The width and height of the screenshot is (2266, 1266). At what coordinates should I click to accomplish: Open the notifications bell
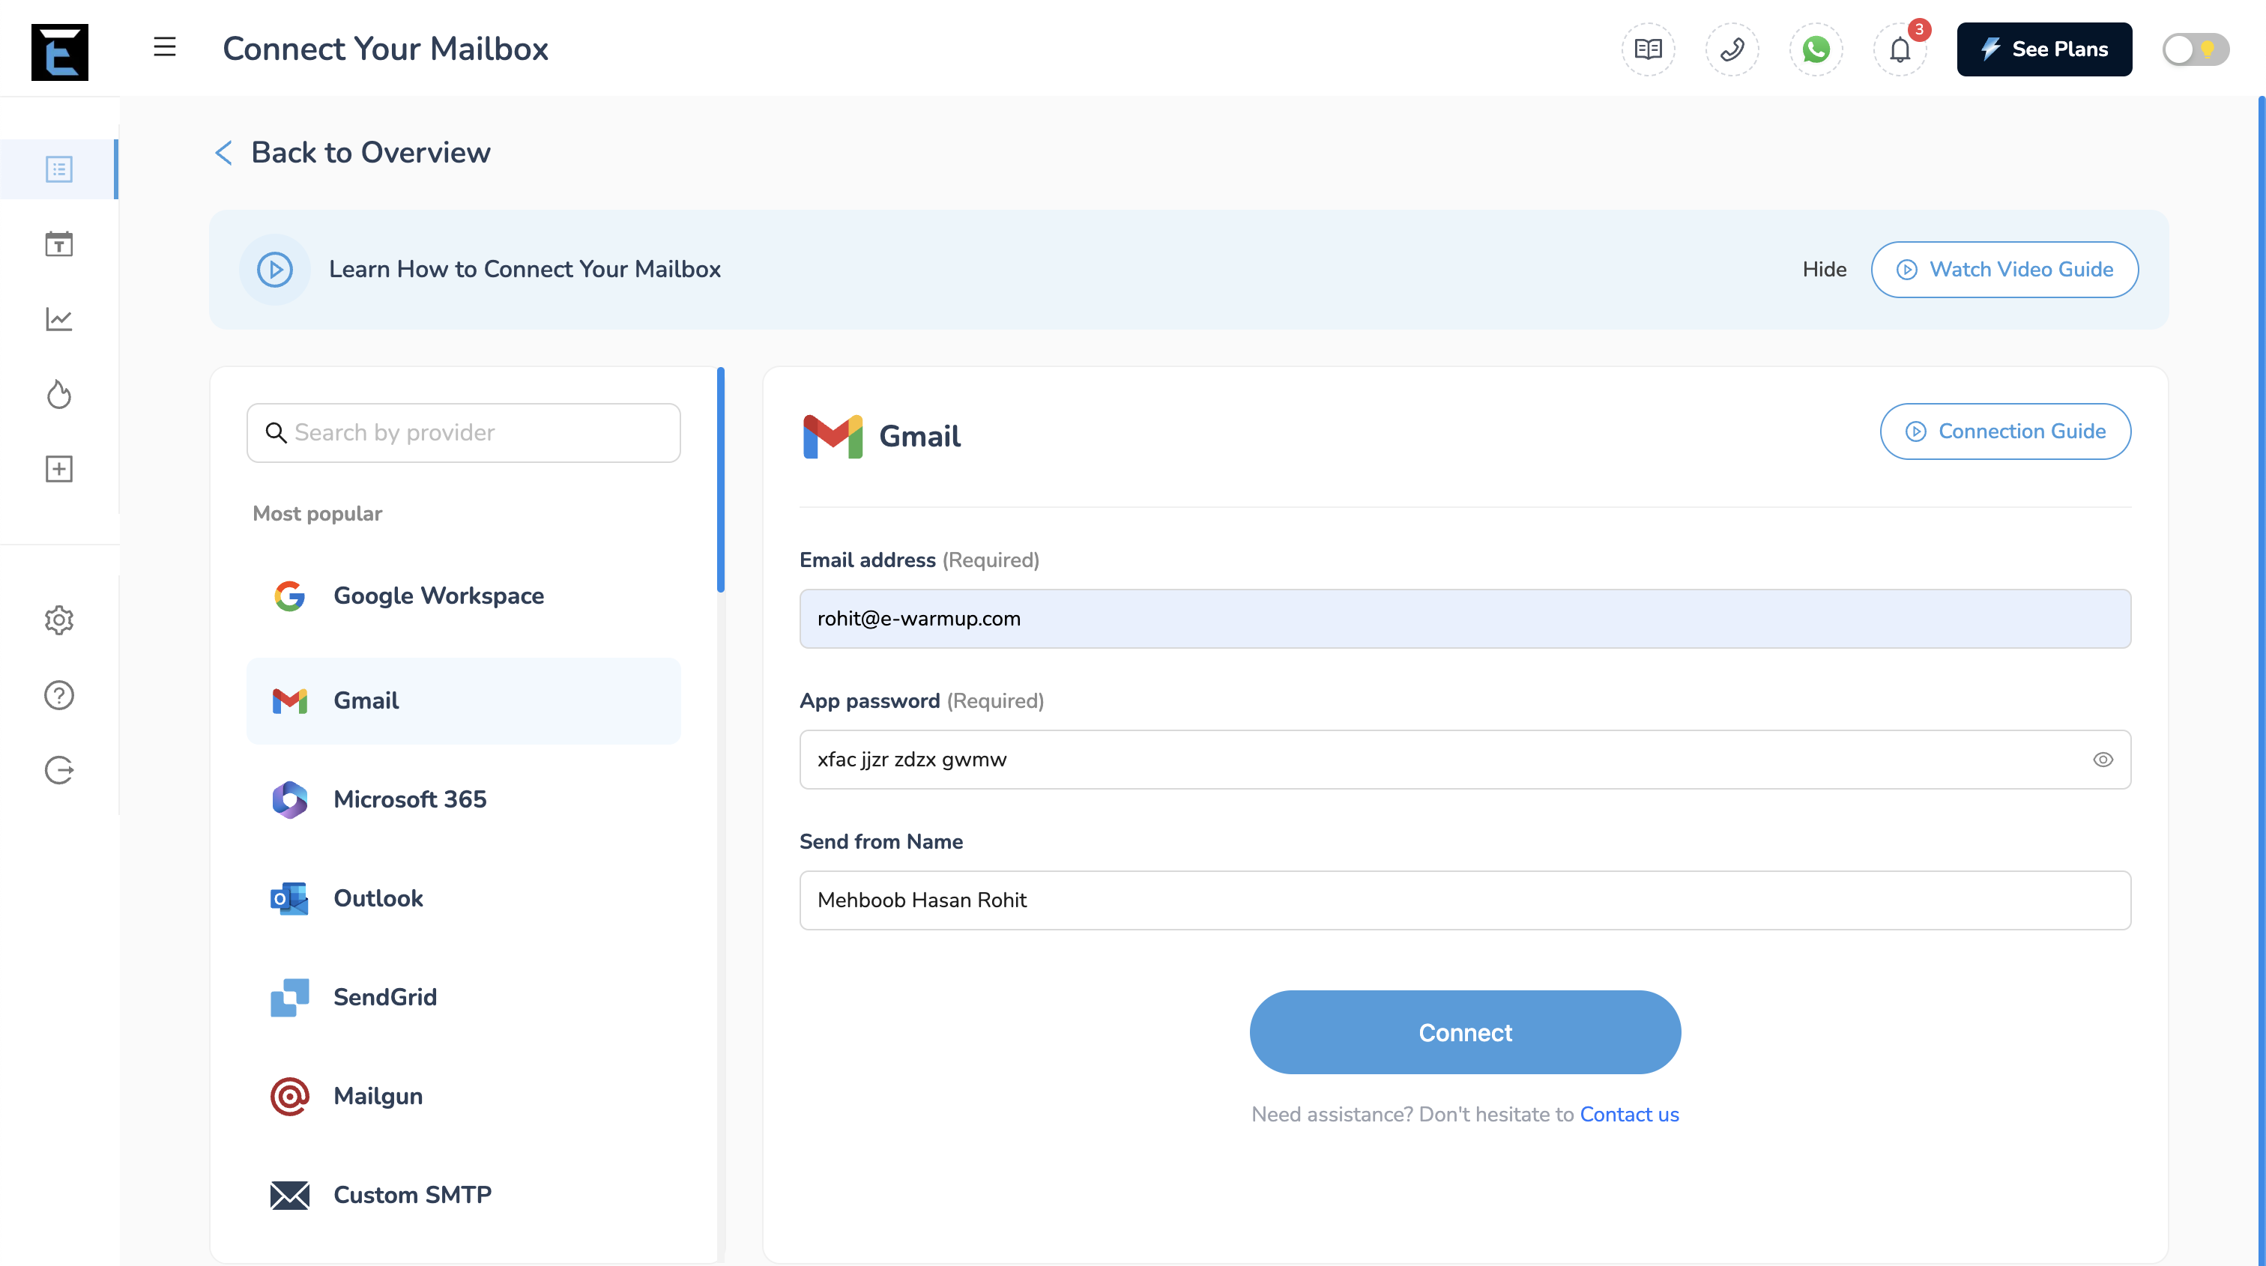(1900, 49)
